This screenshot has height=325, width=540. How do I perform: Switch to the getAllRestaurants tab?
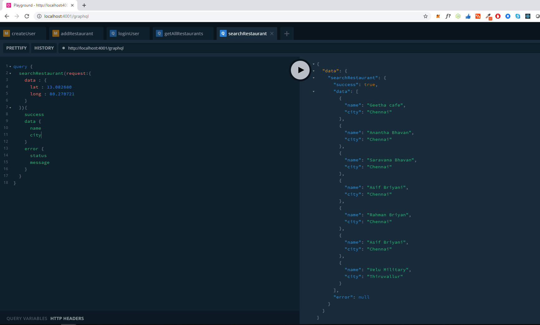pyautogui.click(x=183, y=34)
